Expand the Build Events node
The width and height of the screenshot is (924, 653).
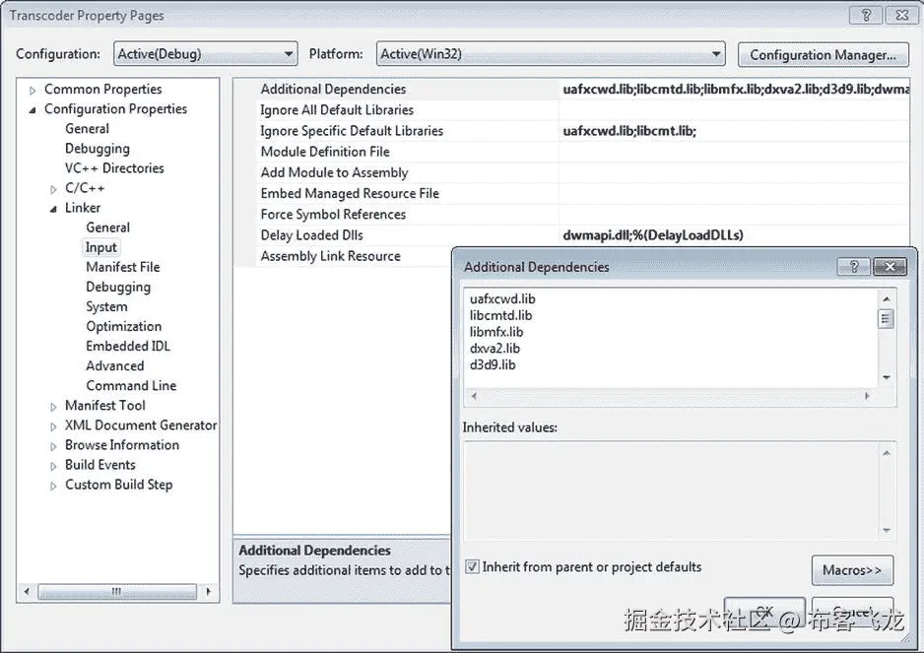54,464
